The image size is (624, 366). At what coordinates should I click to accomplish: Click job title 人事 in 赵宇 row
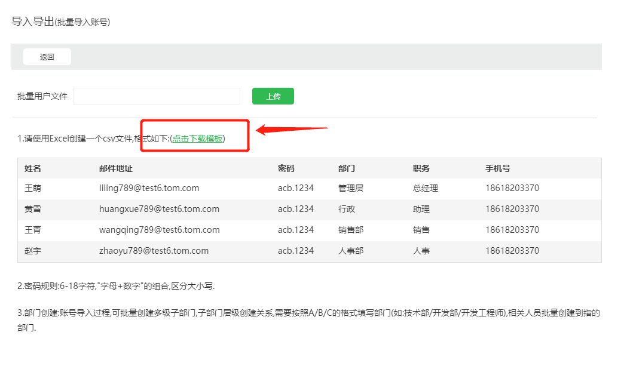tap(421, 251)
